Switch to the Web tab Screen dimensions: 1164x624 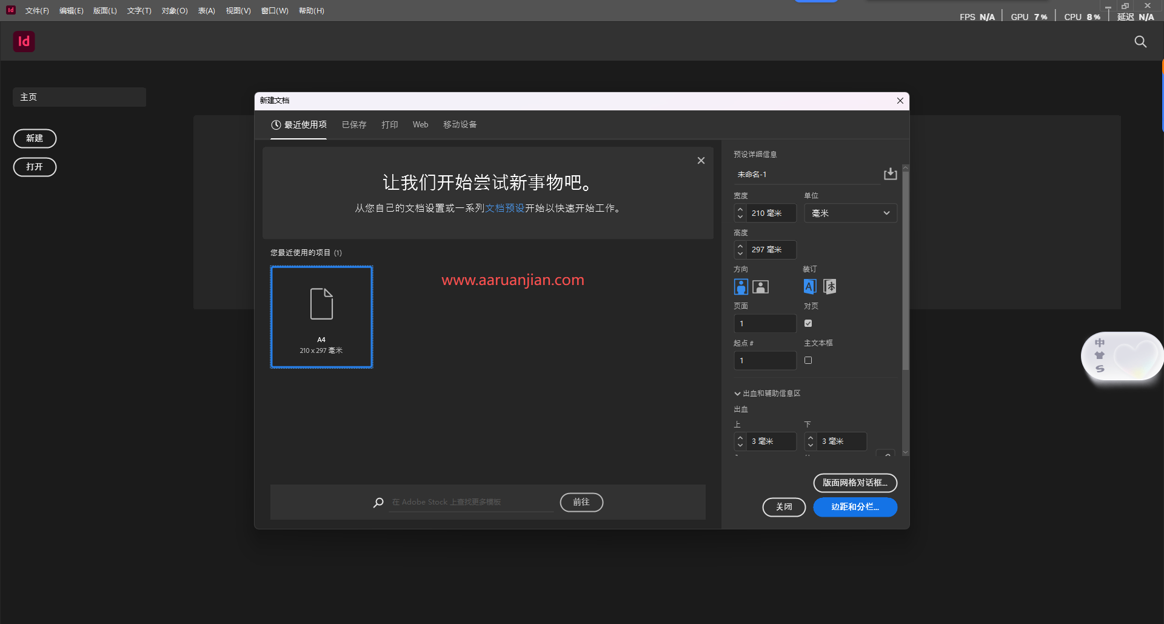[420, 124]
